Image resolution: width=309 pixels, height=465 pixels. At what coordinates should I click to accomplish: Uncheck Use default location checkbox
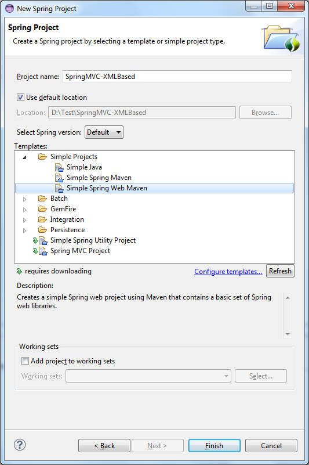[20, 98]
